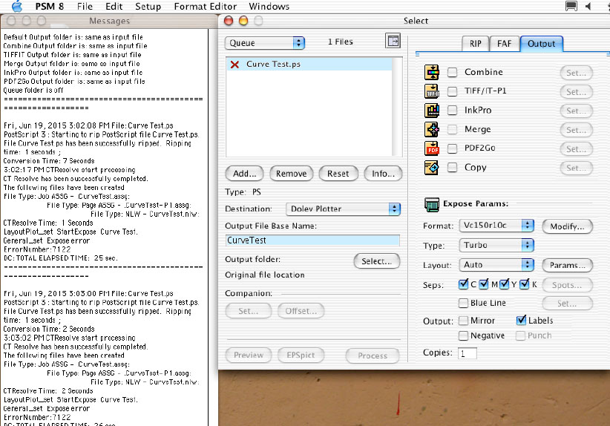
Task: Click the PDF2Go output icon
Action: tap(431, 148)
